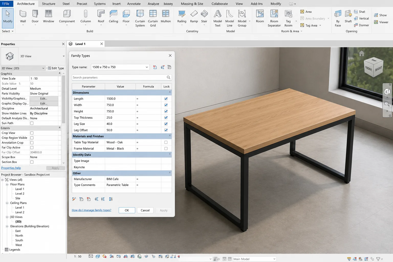This screenshot has width=393, height=262.
Task: Click the FRONT face of the ViewCube
Action: coord(369,69)
